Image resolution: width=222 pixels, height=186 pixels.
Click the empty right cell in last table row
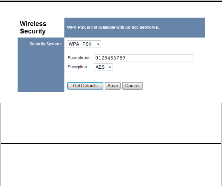click(137, 177)
